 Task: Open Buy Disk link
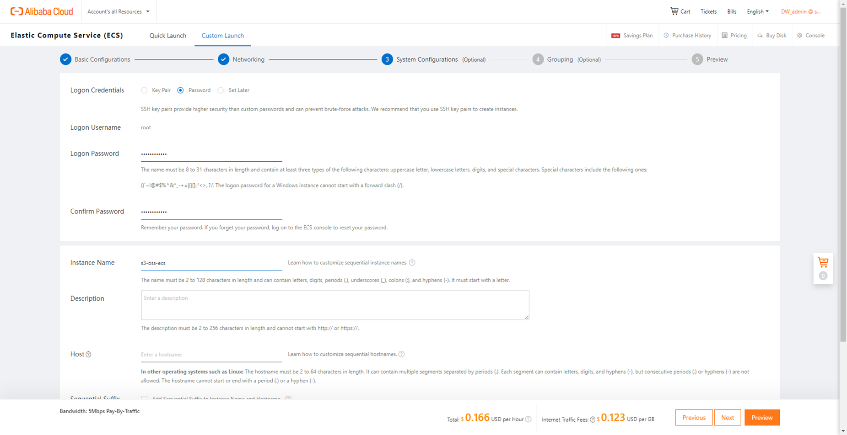point(776,36)
